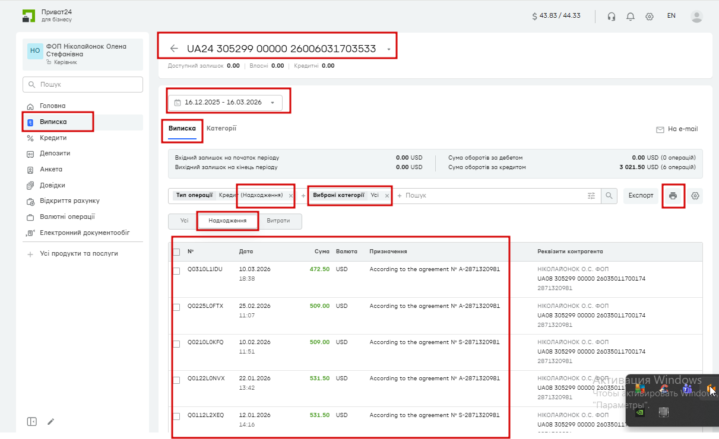Click the date 10.02.2026 cell
Screen dimensions: 719x439
(255, 342)
